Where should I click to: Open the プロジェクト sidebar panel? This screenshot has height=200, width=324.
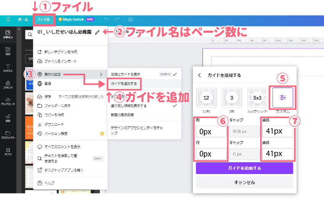click(x=8, y=135)
